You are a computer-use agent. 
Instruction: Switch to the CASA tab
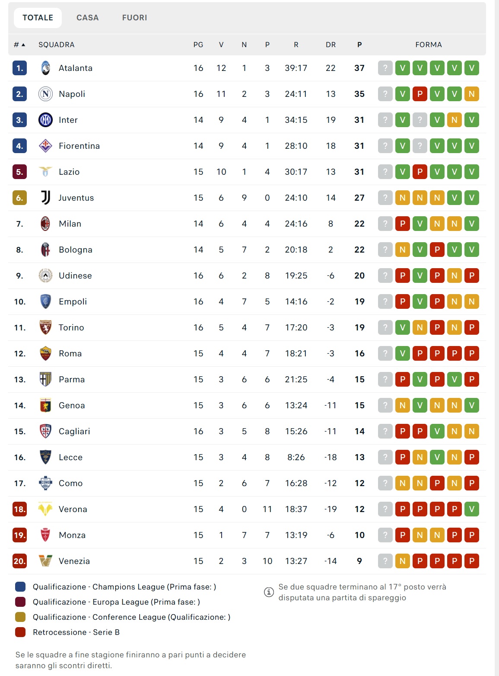(88, 18)
